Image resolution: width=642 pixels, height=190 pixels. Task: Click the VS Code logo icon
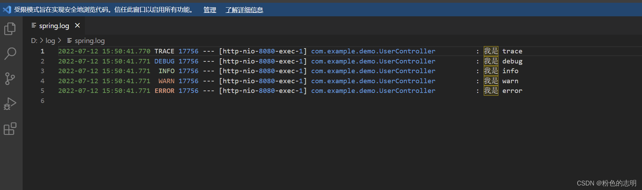click(x=7, y=10)
